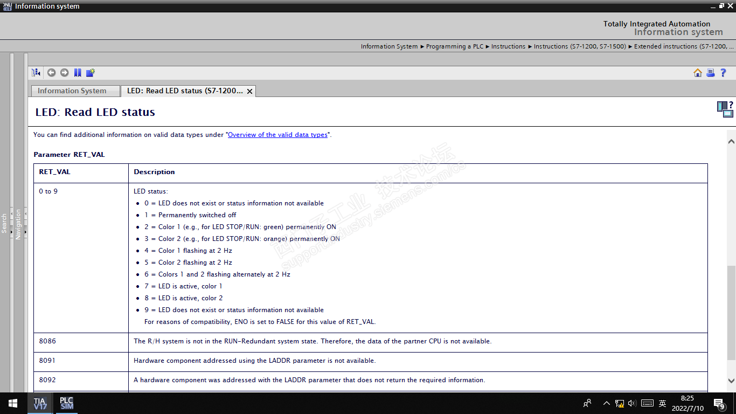Add a new favorite via star icon
This screenshot has height=414, width=736.
point(91,73)
